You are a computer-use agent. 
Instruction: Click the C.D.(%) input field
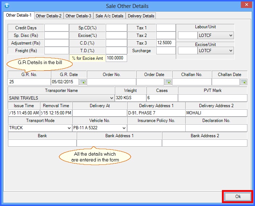point(116,43)
